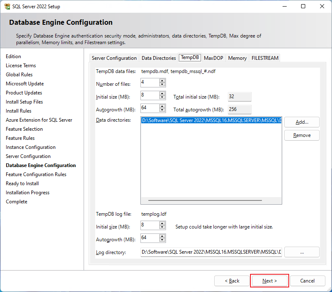Click the Total autogrowth value 256
Image resolution: width=332 pixels, height=292 pixels.
point(239,109)
